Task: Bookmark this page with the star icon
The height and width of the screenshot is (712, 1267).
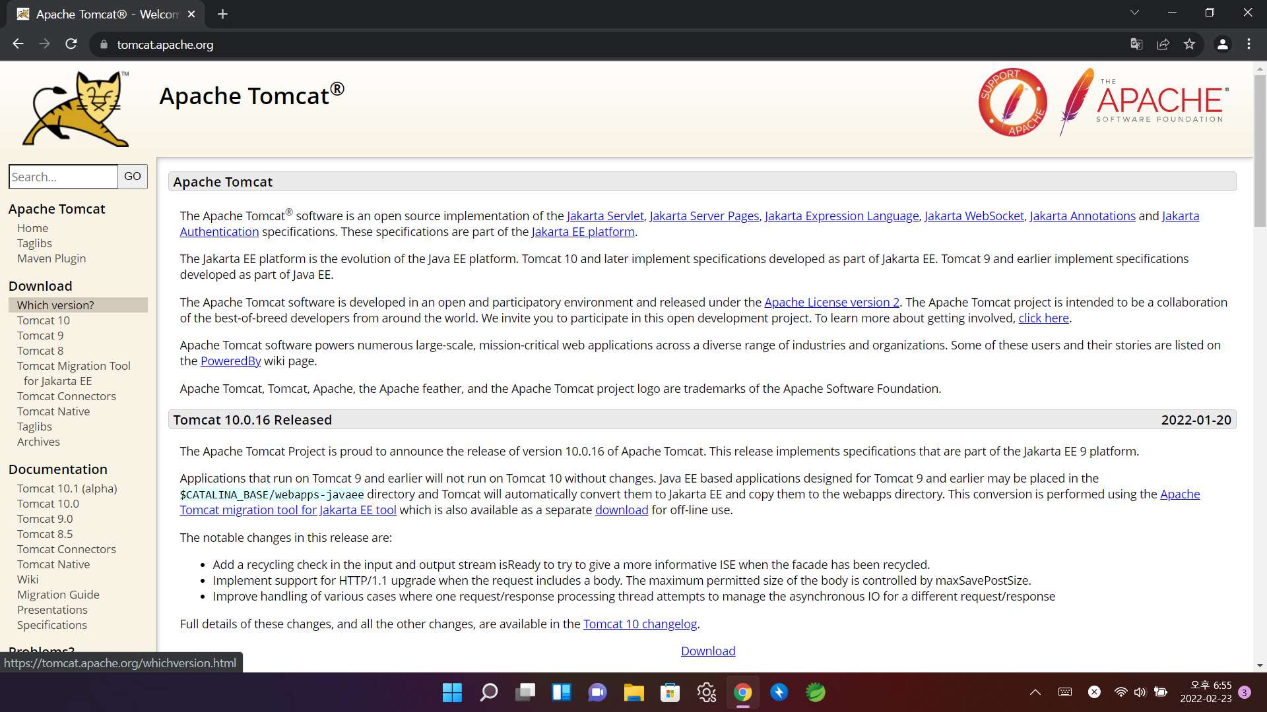Action: [x=1189, y=44]
